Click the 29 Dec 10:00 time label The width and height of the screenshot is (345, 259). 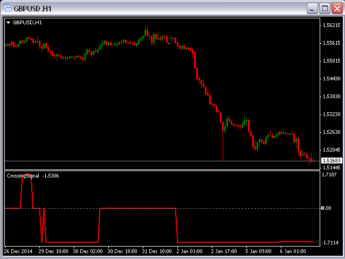point(53,251)
